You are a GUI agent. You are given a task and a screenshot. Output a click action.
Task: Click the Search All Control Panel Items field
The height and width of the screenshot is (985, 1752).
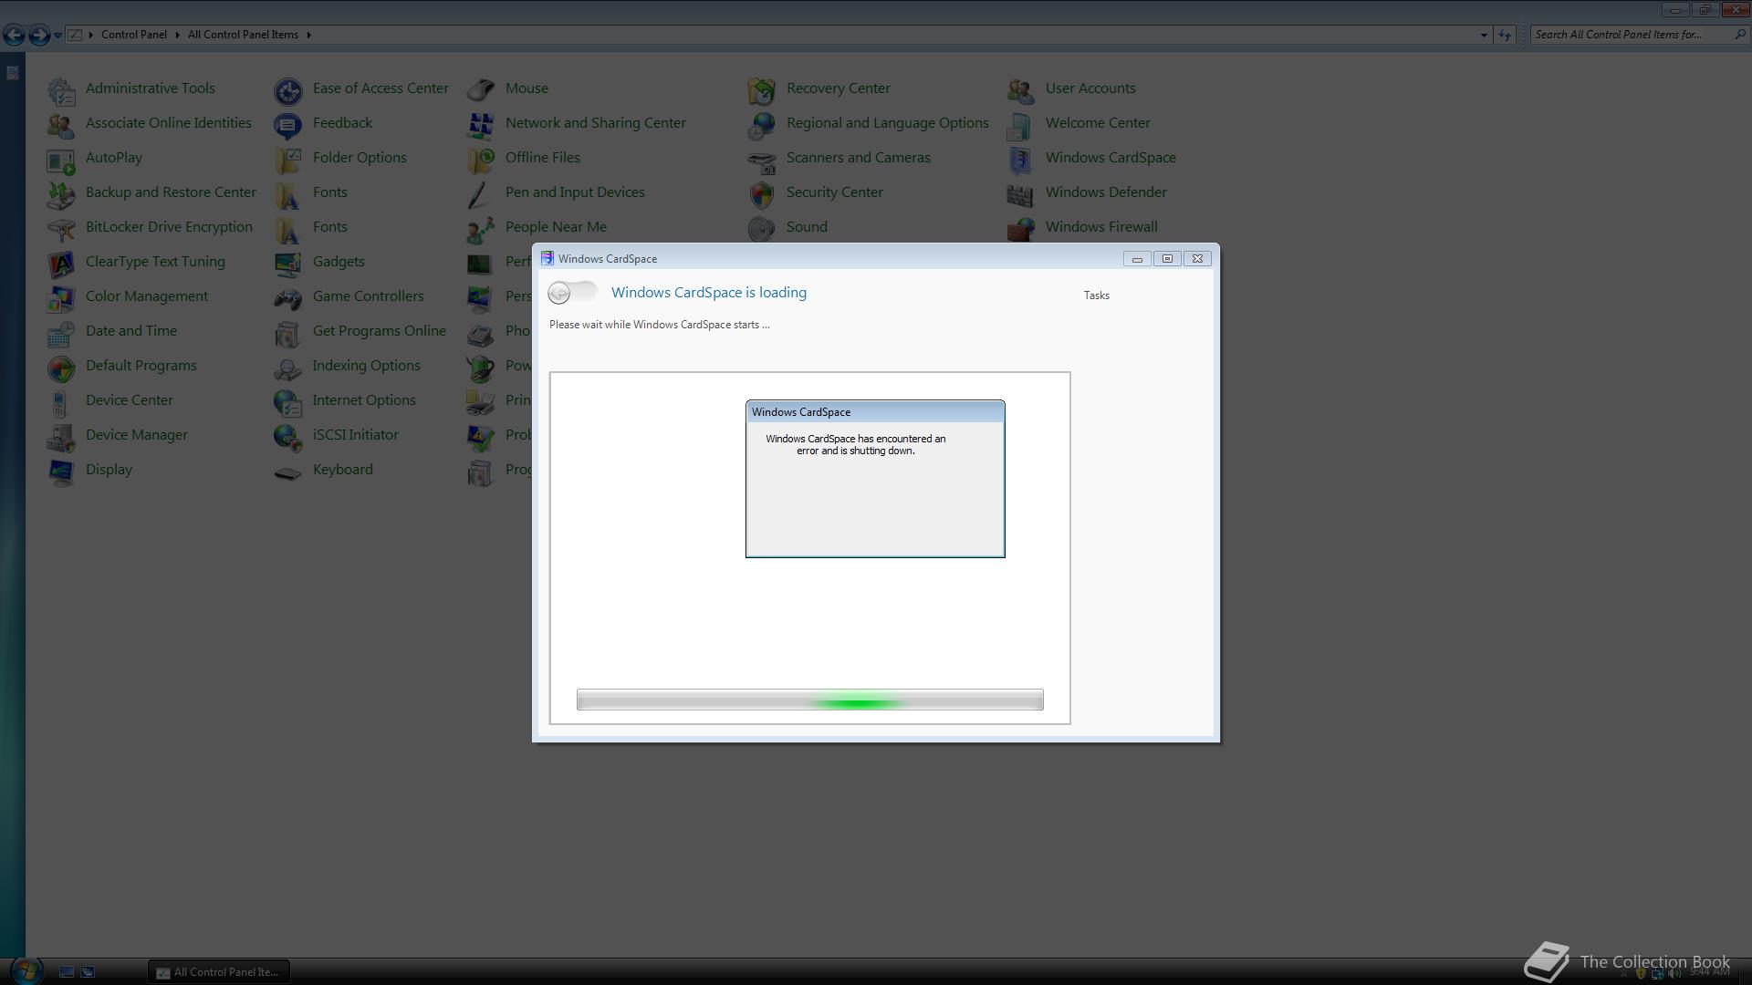(x=1629, y=35)
